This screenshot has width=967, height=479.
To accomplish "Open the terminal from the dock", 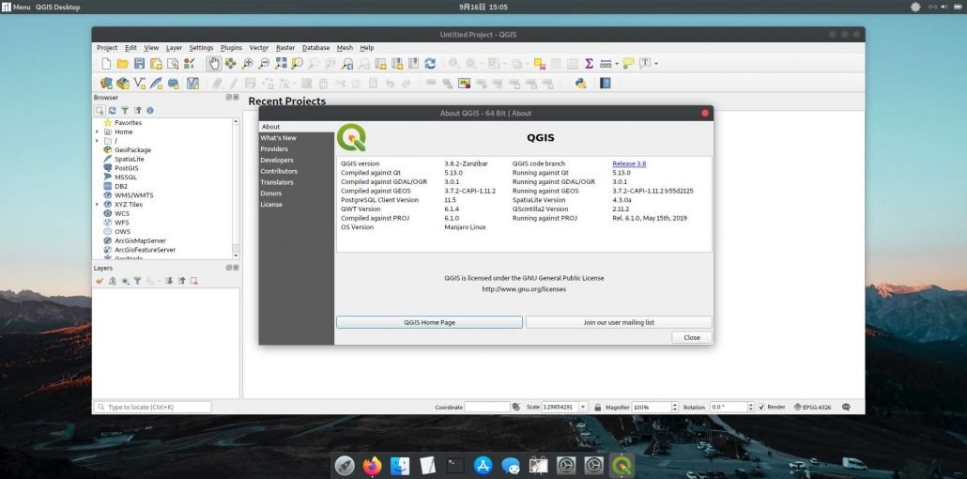I will tap(455, 466).
